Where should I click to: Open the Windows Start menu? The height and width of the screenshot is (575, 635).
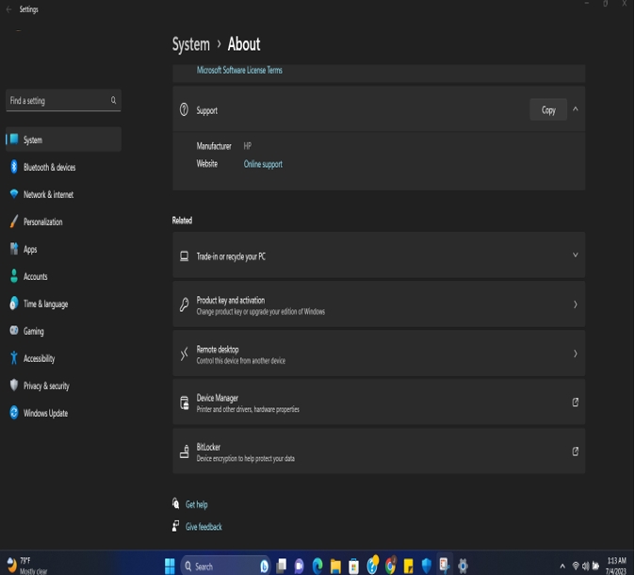click(x=170, y=566)
